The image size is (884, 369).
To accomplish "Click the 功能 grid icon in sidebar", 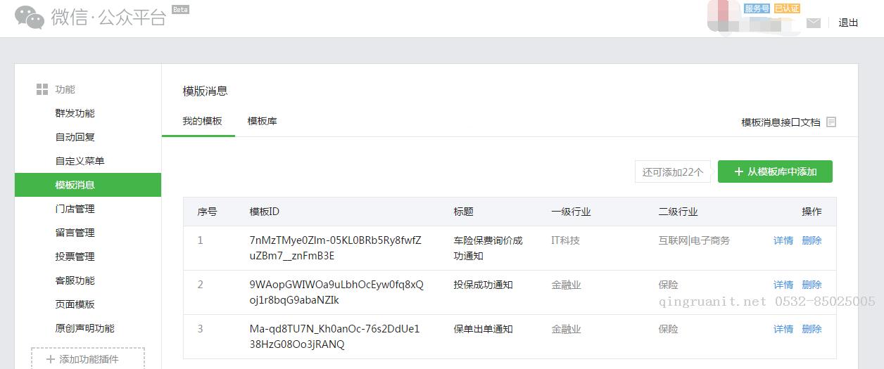I will (x=42, y=89).
